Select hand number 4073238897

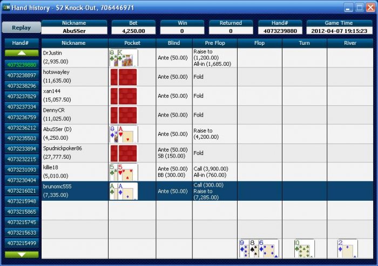(22, 76)
